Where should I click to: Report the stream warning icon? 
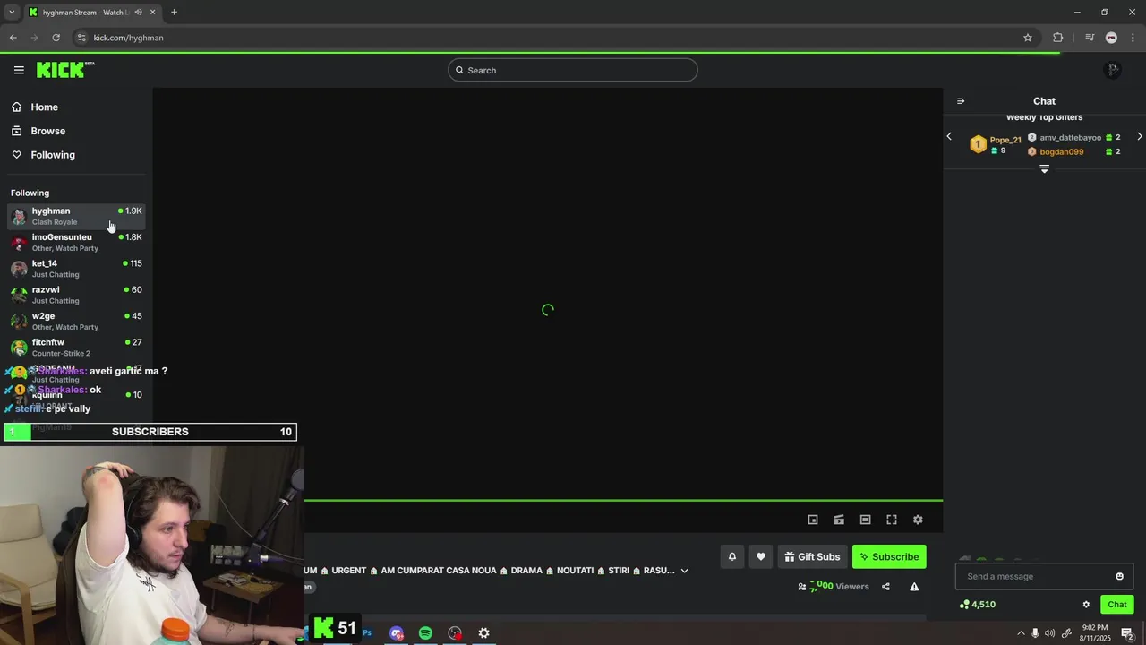914,587
